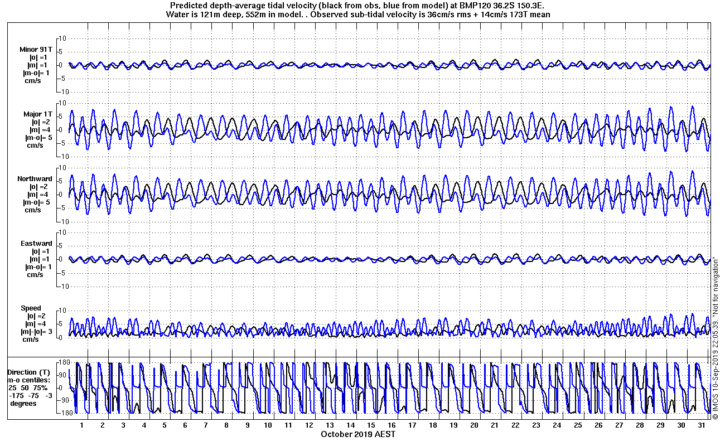Click day 15 on the date axis
Viewport: 725px width, 446px height.
pyautogui.click(x=371, y=425)
